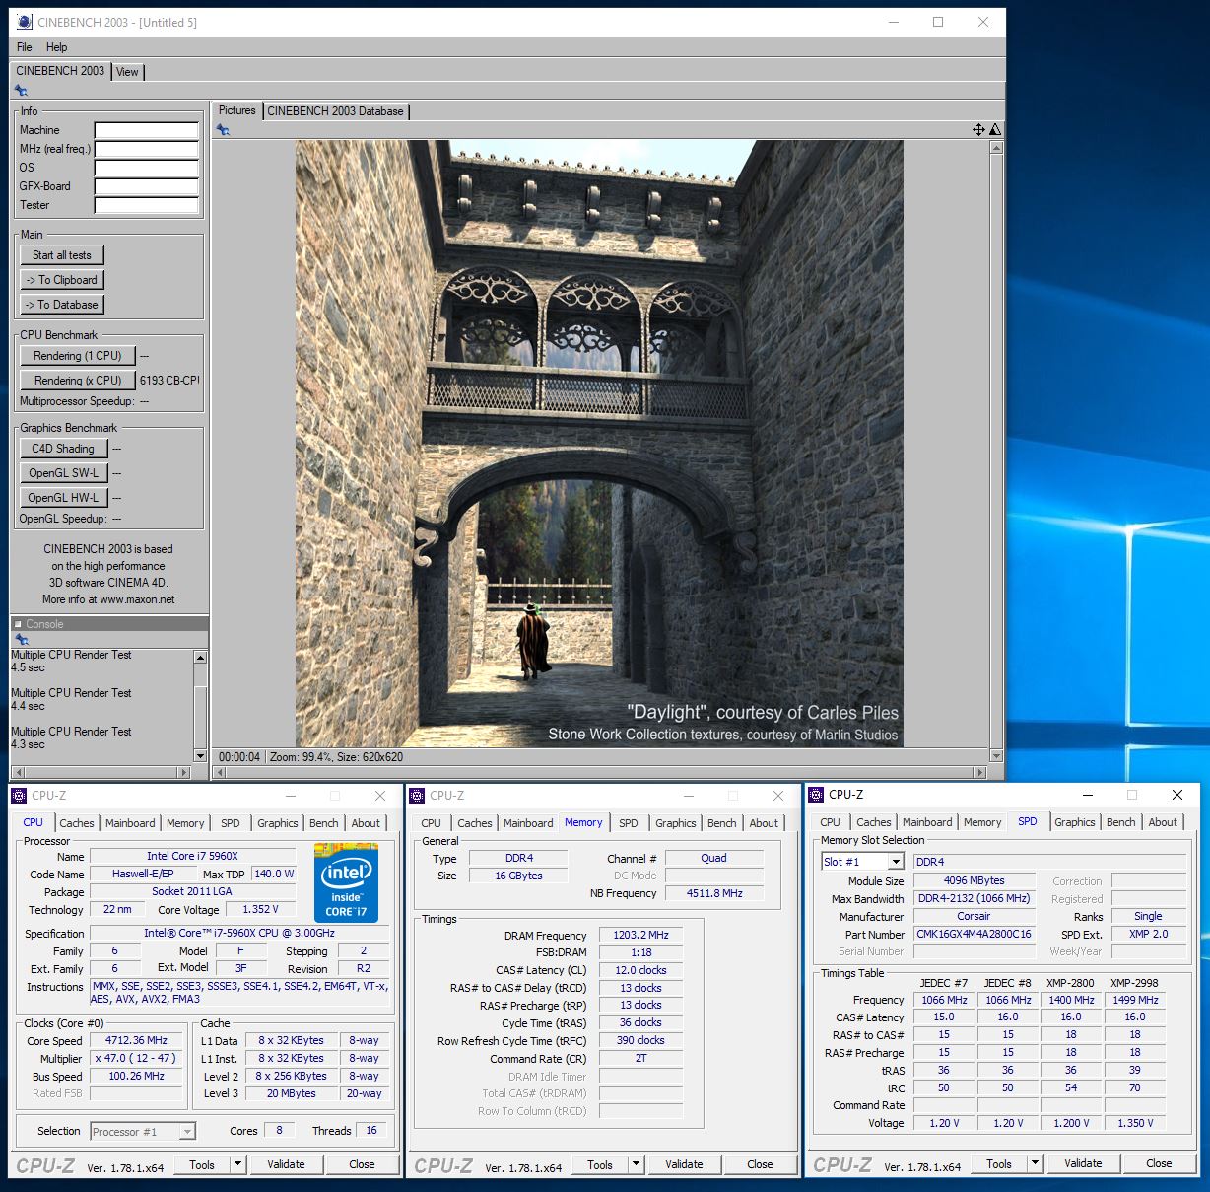Click Validate in SPD CPU-Z window
This screenshot has width=1210, height=1192.
(x=1083, y=1163)
